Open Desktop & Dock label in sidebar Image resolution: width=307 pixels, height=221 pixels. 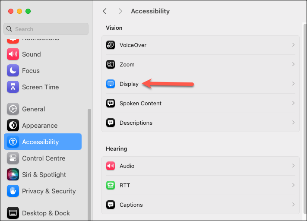[46, 213]
